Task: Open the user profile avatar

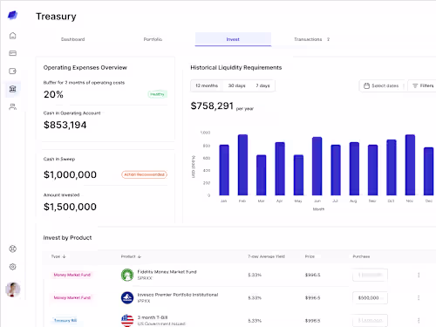Action: coord(13,290)
